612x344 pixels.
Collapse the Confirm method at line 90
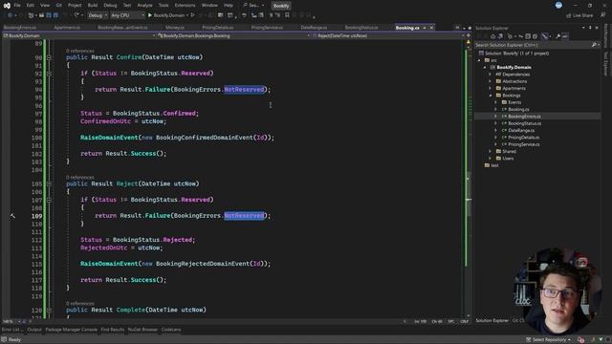pos(49,57)
